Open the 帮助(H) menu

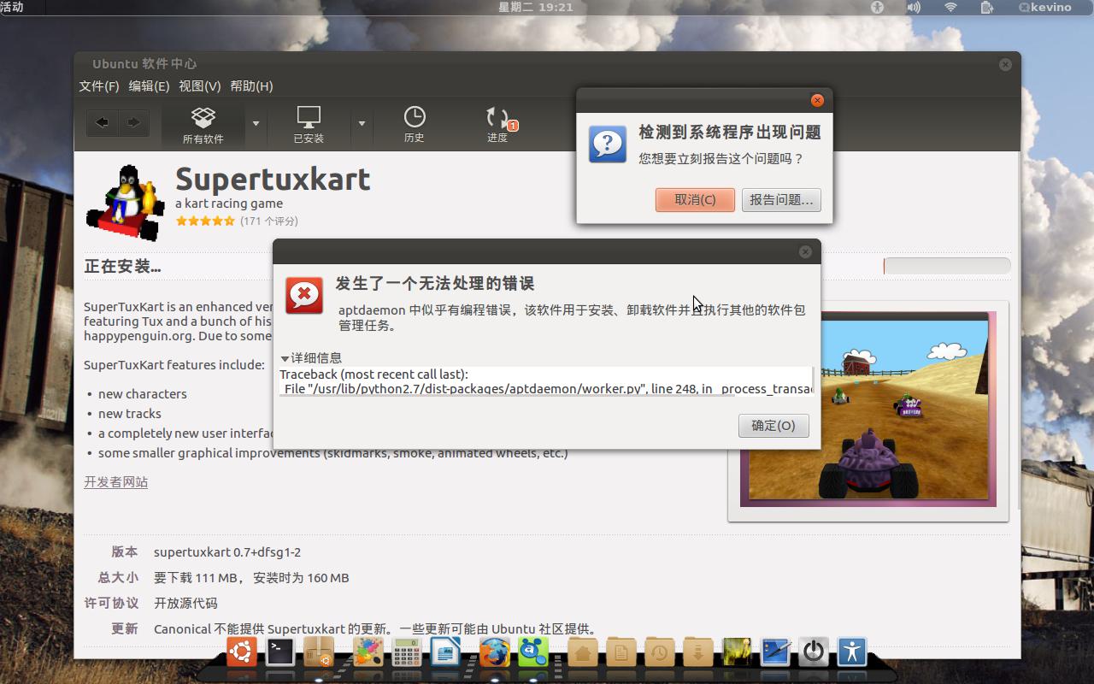[x=251, y=85]
